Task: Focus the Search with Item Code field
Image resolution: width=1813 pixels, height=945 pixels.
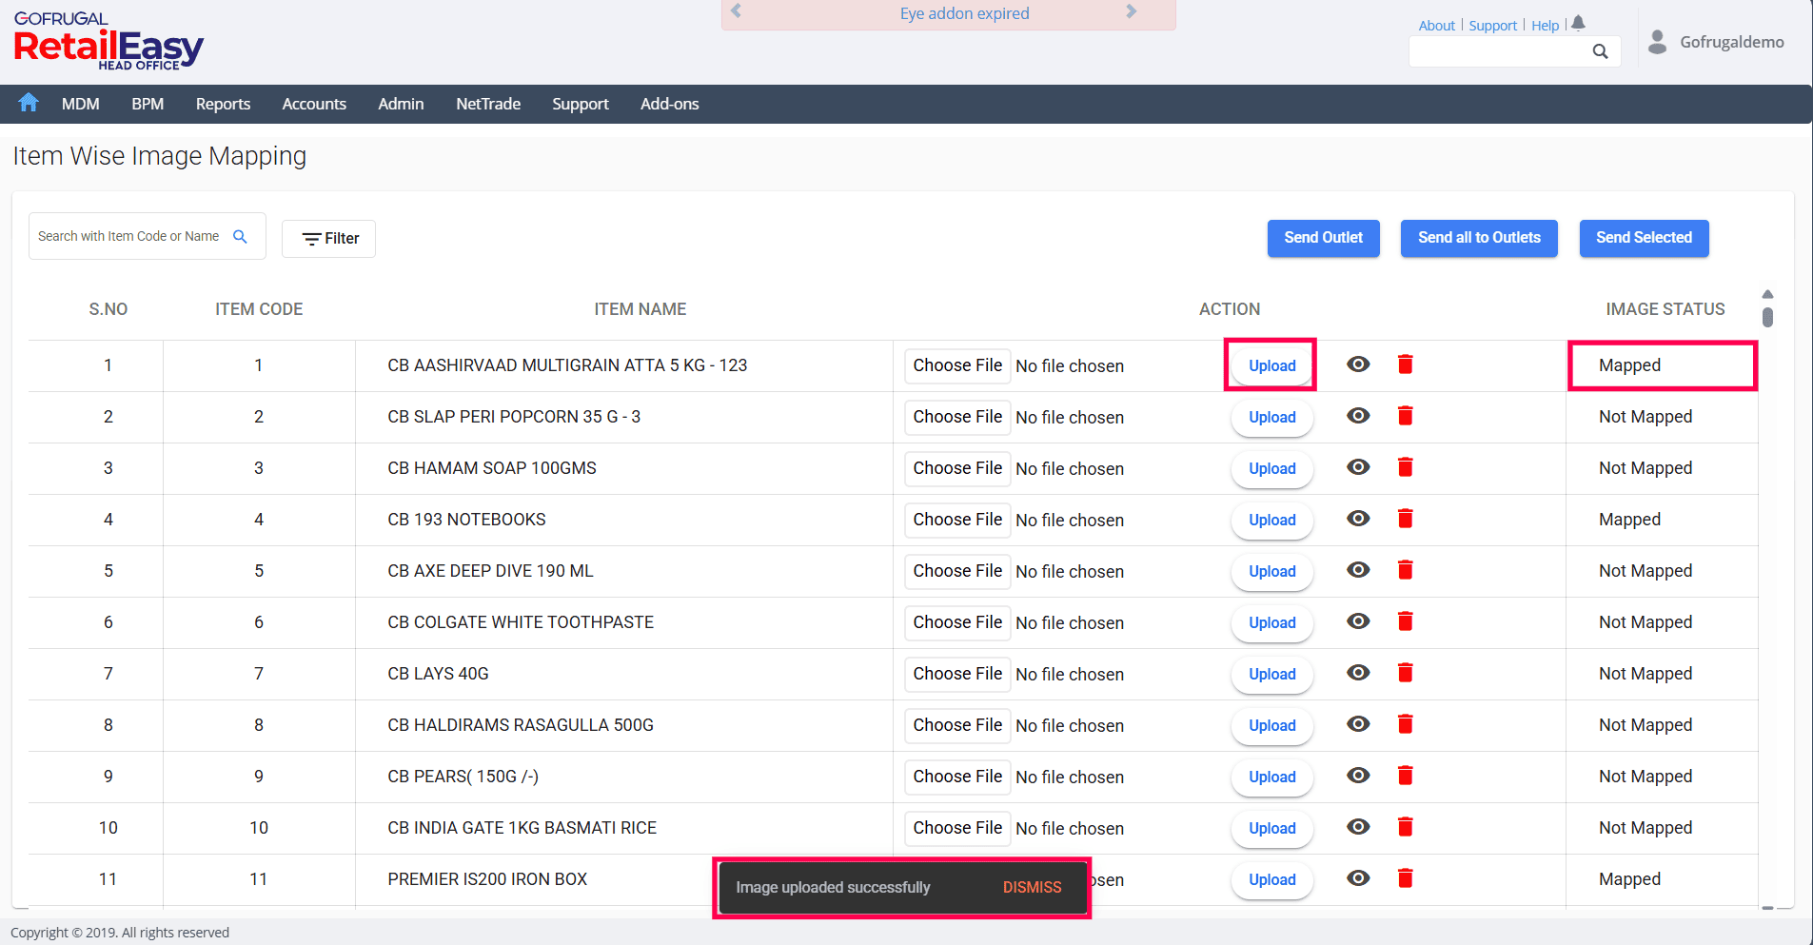Action: pyautogui.click(x=148, y=236)
